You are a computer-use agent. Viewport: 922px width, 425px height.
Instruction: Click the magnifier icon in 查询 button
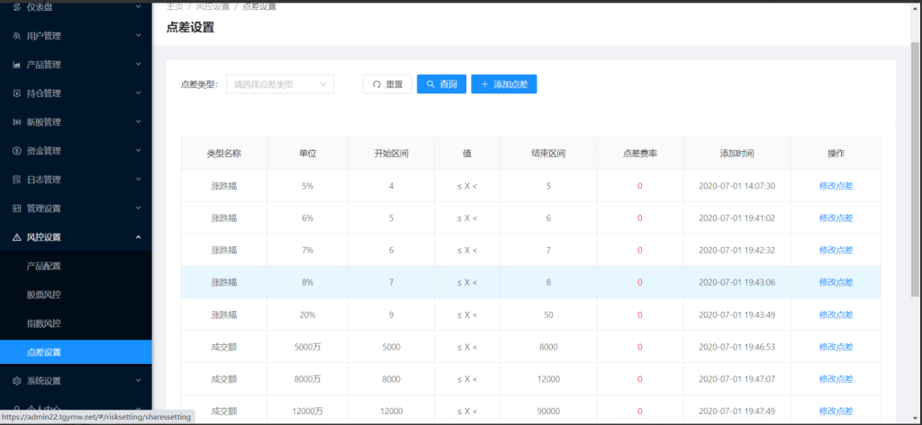pyautogui.click(x=430, y=84)
